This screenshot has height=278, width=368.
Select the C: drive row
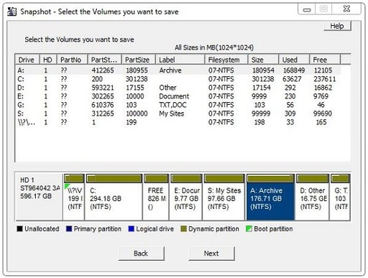(x=178, y=79)
